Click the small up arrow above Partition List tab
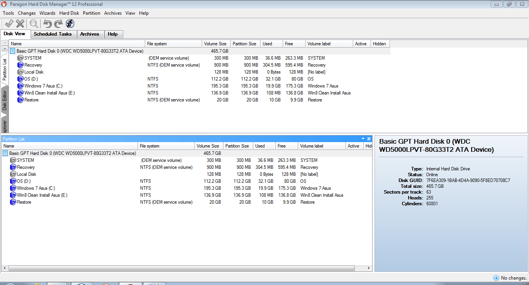This screenshot has height=285, width=529. [5, 42]
